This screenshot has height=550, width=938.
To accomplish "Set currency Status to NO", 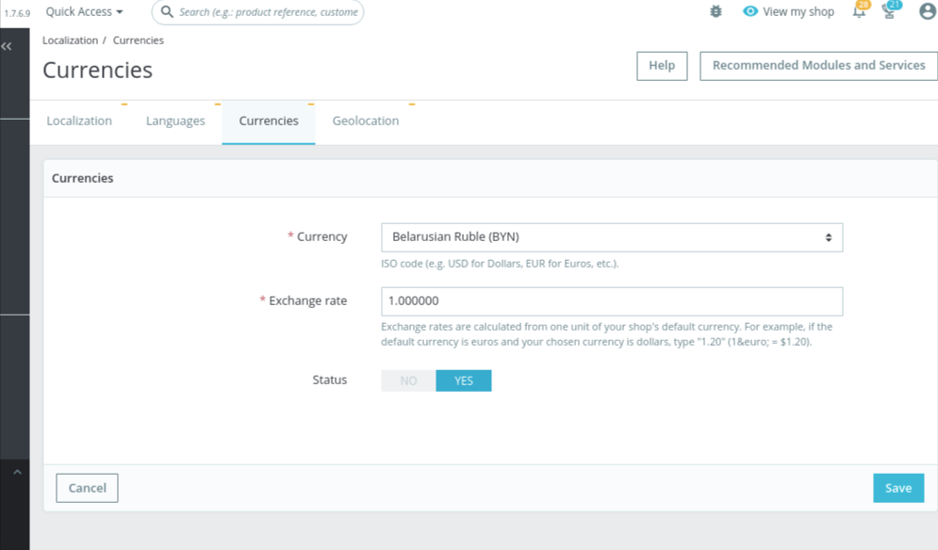I will [408, 380].
